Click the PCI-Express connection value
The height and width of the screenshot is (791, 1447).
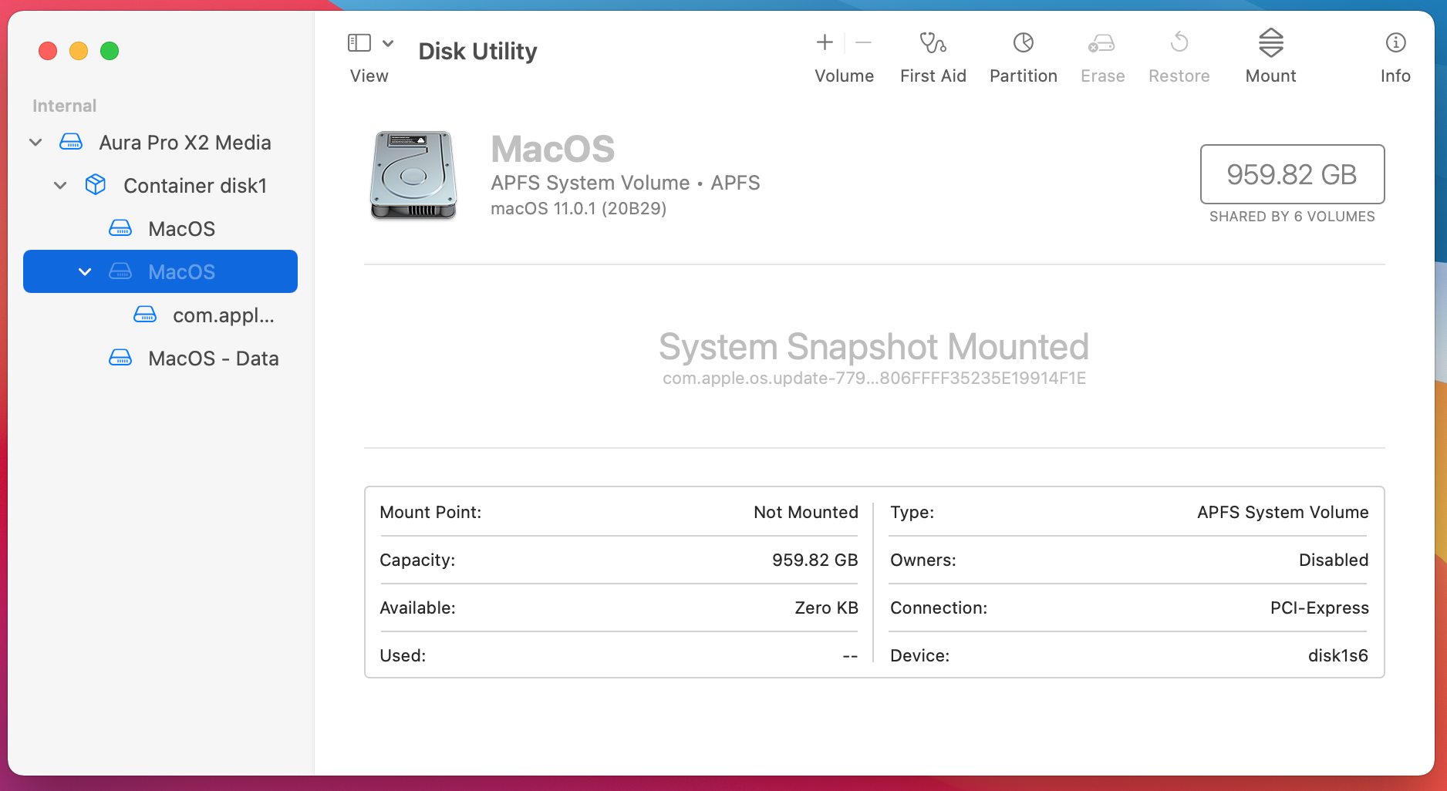tap(1320, 608)
